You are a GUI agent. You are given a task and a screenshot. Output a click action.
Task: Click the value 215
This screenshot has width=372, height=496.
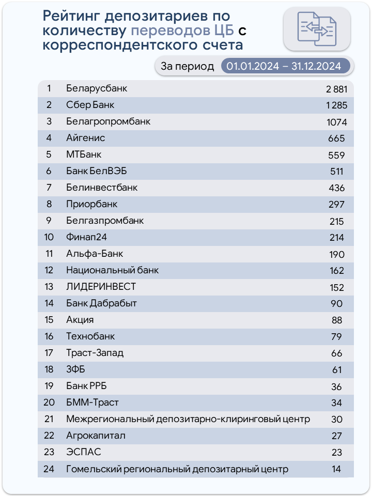[336, 222]
